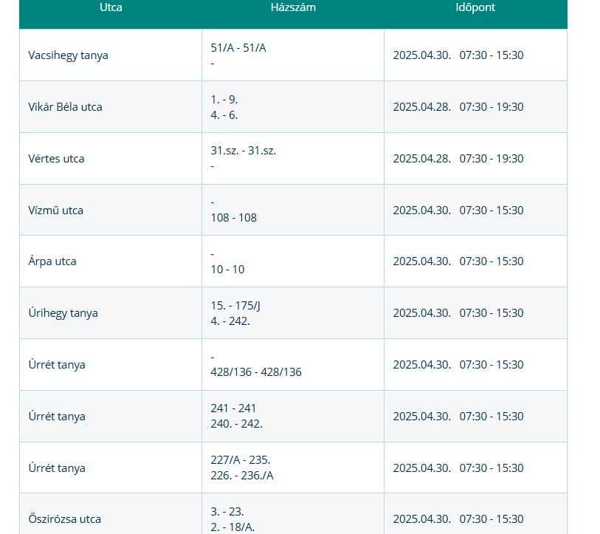Click the Vértes utca street name
Screen dimensions: 600x534
coord(56,159)
